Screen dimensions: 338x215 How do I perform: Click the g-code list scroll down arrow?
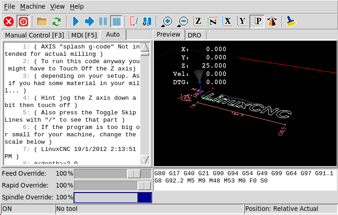tap(145, 160)
